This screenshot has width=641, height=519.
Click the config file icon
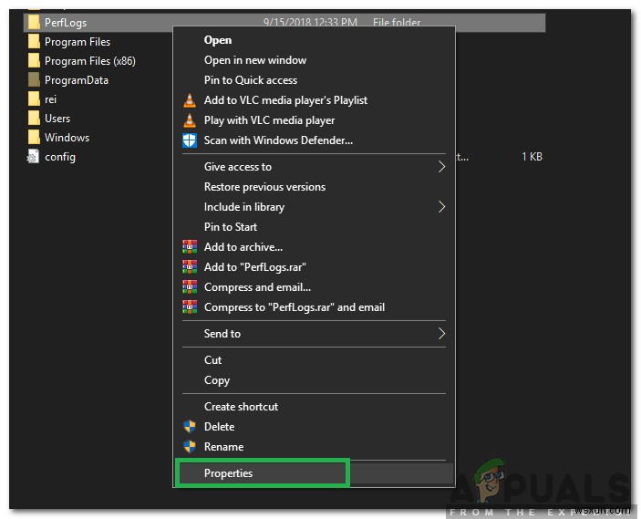point(33,157)
